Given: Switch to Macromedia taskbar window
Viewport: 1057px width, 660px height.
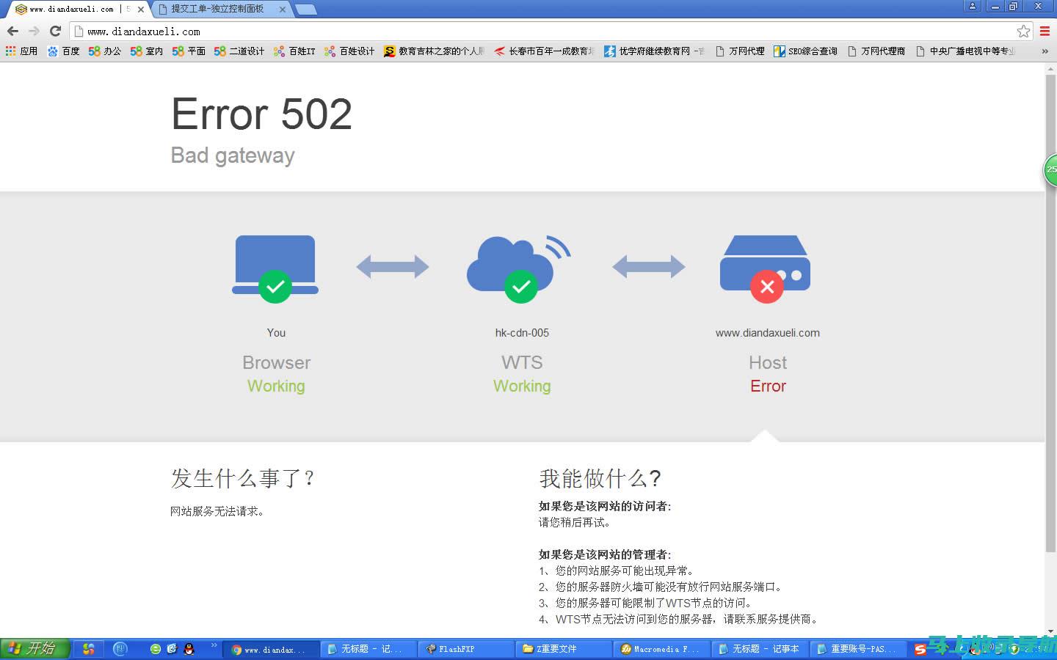Looking at the screenshot, I should [x=662, y=650].
